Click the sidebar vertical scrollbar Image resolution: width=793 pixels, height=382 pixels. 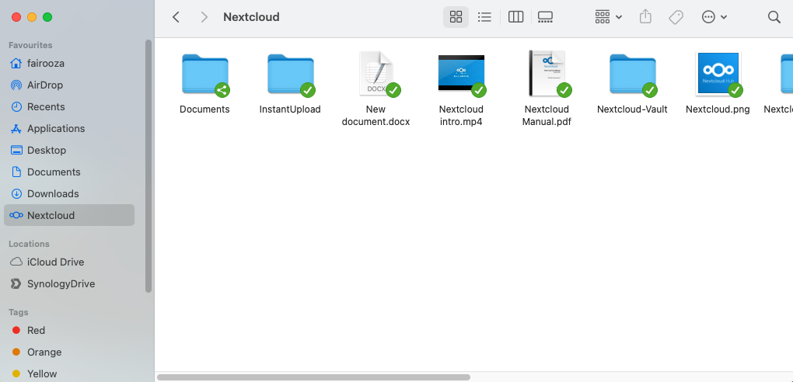point(148,165)
